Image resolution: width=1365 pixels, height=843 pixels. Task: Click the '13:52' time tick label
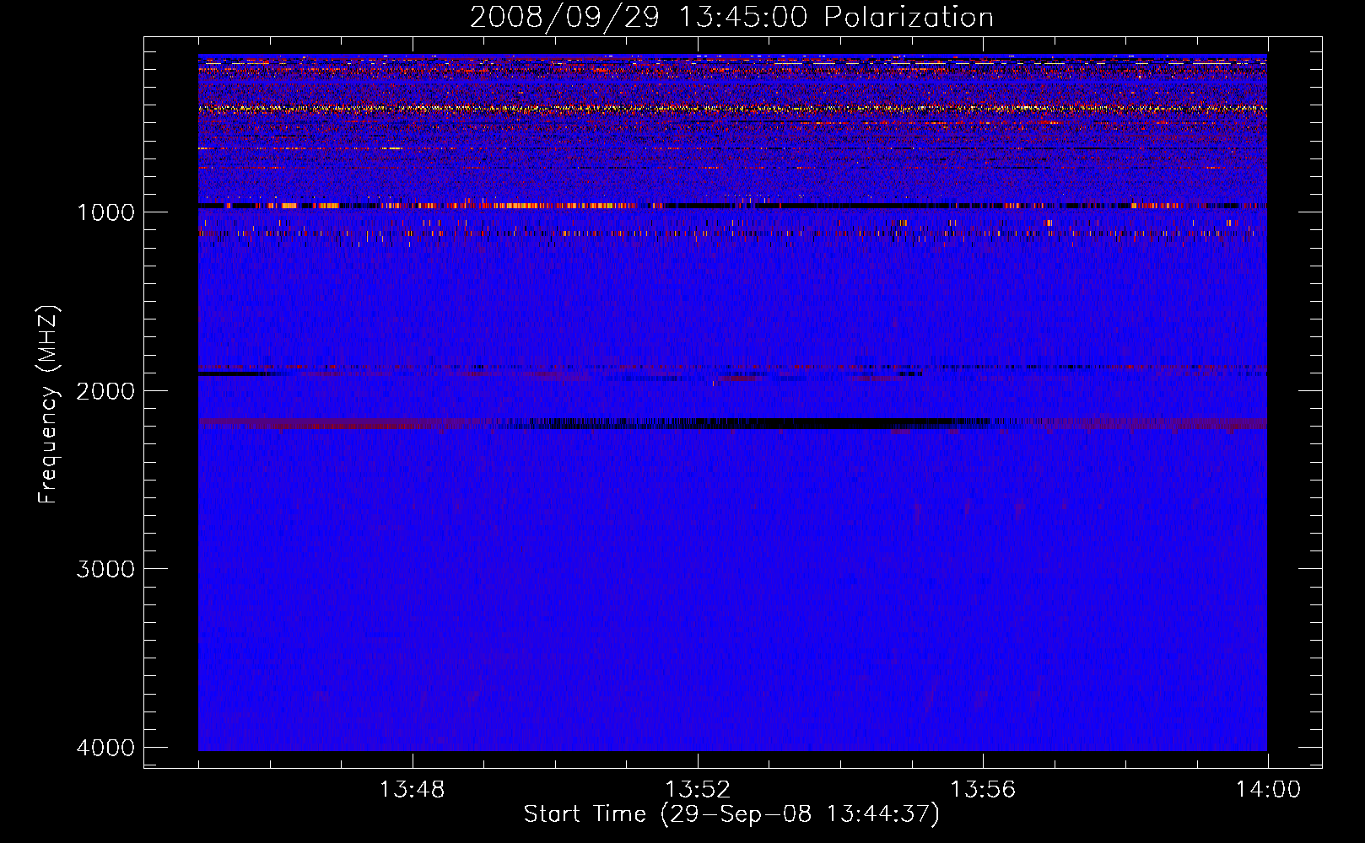[697, 790]
